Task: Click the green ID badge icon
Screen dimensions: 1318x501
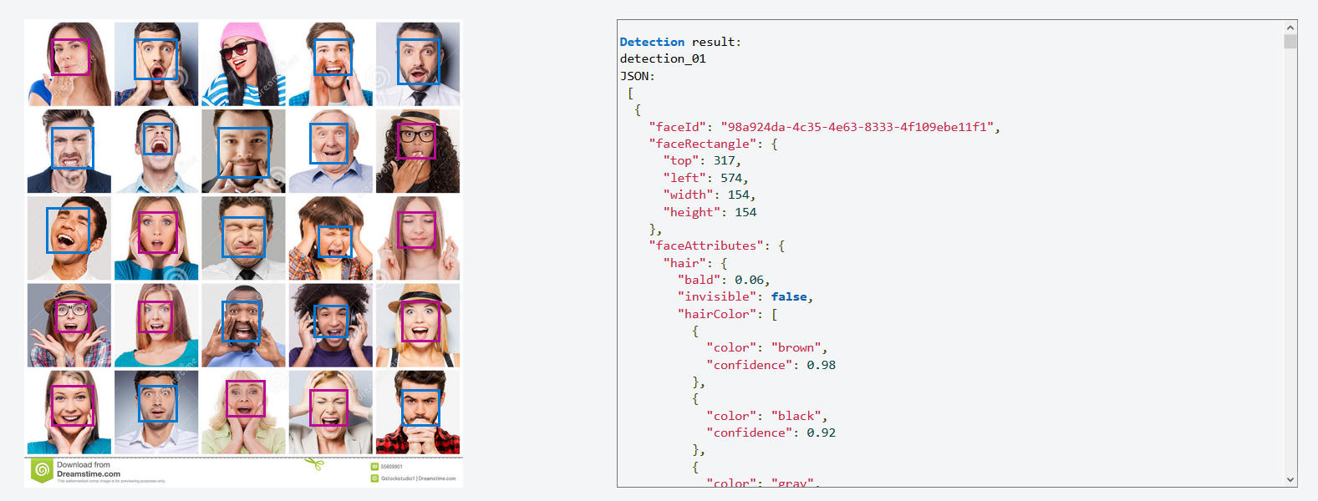Action: (x=374, y=467)
